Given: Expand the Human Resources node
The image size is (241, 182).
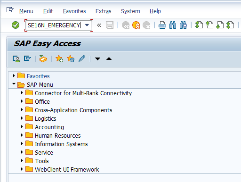Looking at the screenshot, I should (x=22, y=135).
